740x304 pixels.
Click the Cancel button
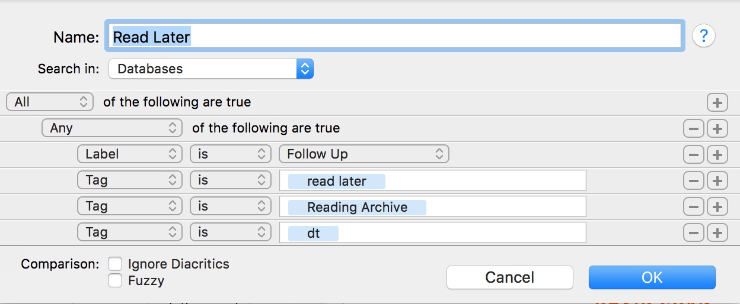pos(510,277)
